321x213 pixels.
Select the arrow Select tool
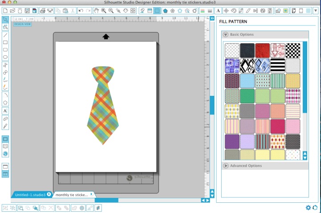[5, 20]
